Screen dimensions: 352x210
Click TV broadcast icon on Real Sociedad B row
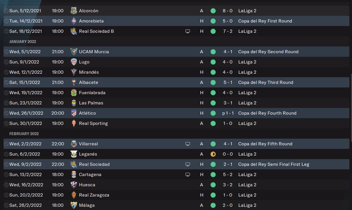coord(188,31)
